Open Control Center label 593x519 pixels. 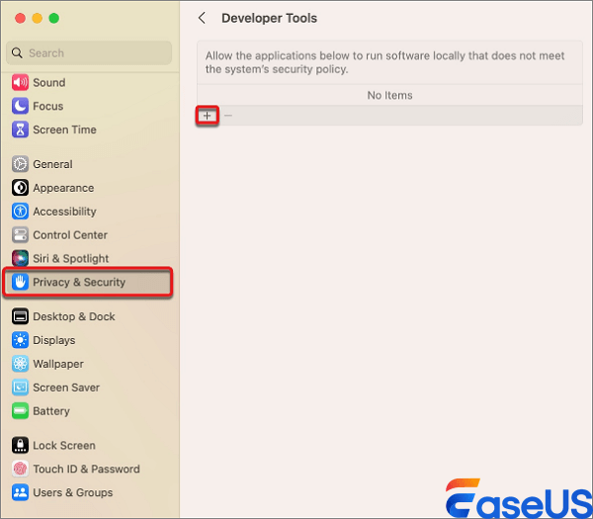pyautogui.click(x=70, y=235)
